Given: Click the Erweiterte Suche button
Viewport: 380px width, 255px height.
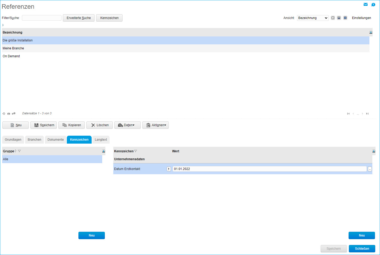Looking at the screenshot, I should pos(79,18).
